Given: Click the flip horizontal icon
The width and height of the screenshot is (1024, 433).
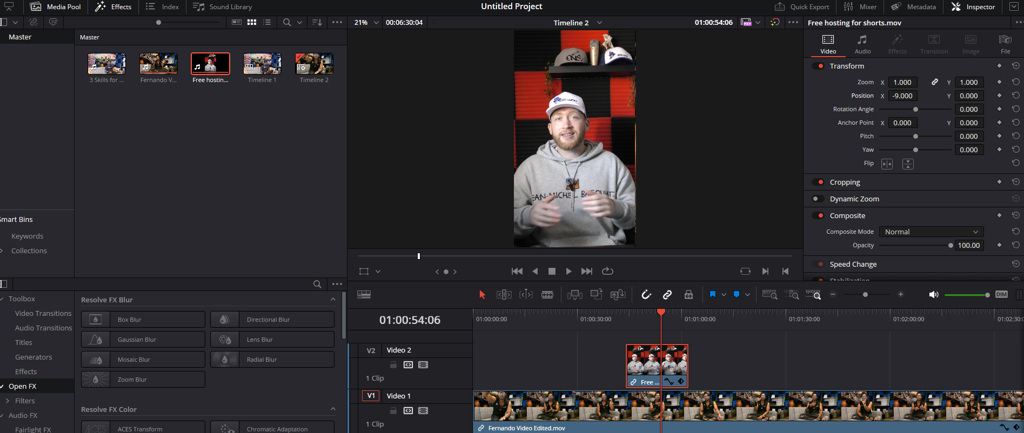Looking at the screenshot, I should (887, 164).
